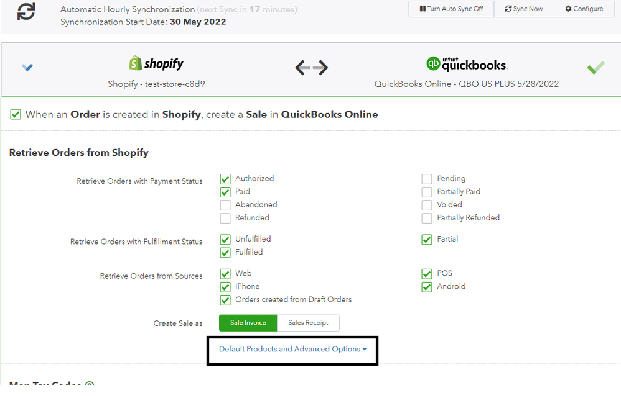This screenshot has width=621, height=398.
Task: Select Sale Invoice as sale type
Action: (248, 323)
